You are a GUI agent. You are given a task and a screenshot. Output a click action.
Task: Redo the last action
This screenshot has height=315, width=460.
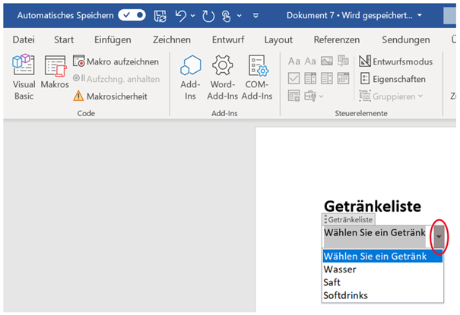point(208,16)
